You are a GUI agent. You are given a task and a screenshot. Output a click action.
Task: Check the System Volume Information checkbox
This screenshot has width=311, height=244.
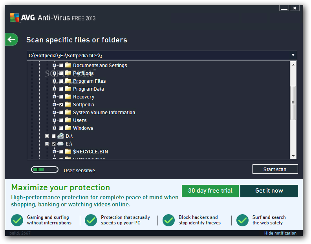[61, 112]
